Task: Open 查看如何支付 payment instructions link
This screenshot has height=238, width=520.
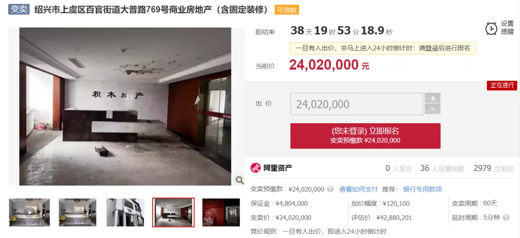Action: coord(358,189)
